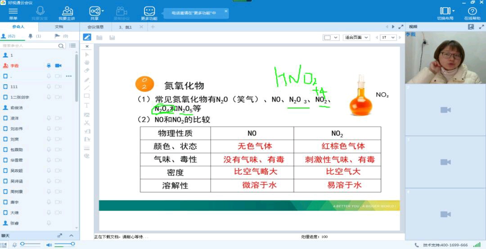Switch to the 会议信息 tab
486x249 pixels.
(95, 27)
